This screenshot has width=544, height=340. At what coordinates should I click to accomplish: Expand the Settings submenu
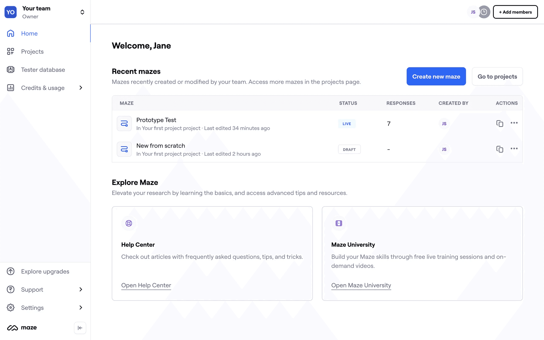click(x=81, y=308)
